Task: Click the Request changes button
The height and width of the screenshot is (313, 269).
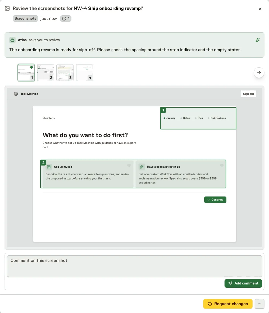Action: click(228, 304)
